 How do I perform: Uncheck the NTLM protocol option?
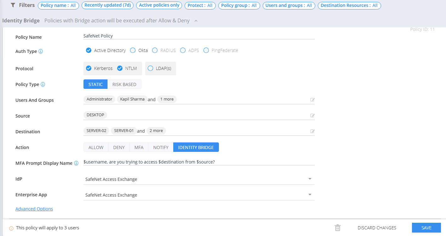[x=120, y=68]
